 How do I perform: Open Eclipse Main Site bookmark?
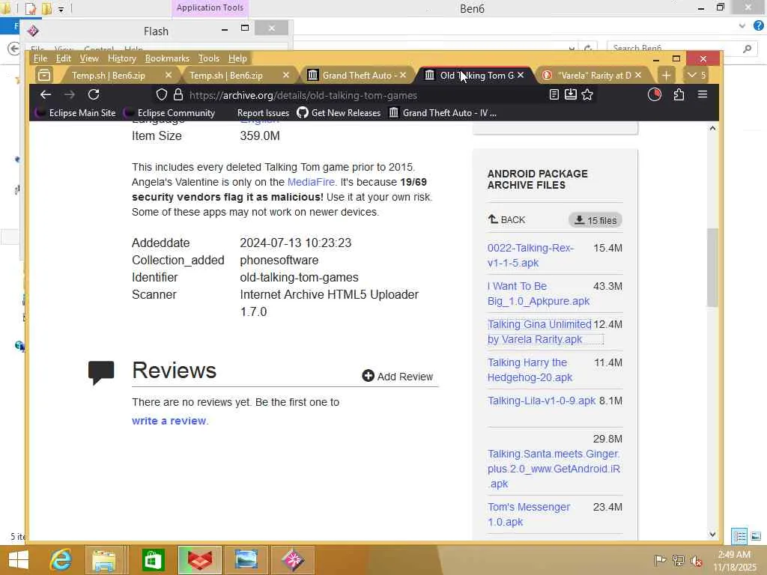pyautogui.click(x=76, y=113)
